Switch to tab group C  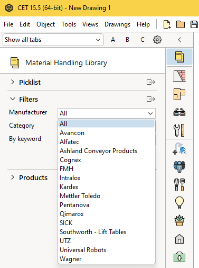pos(143,40)
